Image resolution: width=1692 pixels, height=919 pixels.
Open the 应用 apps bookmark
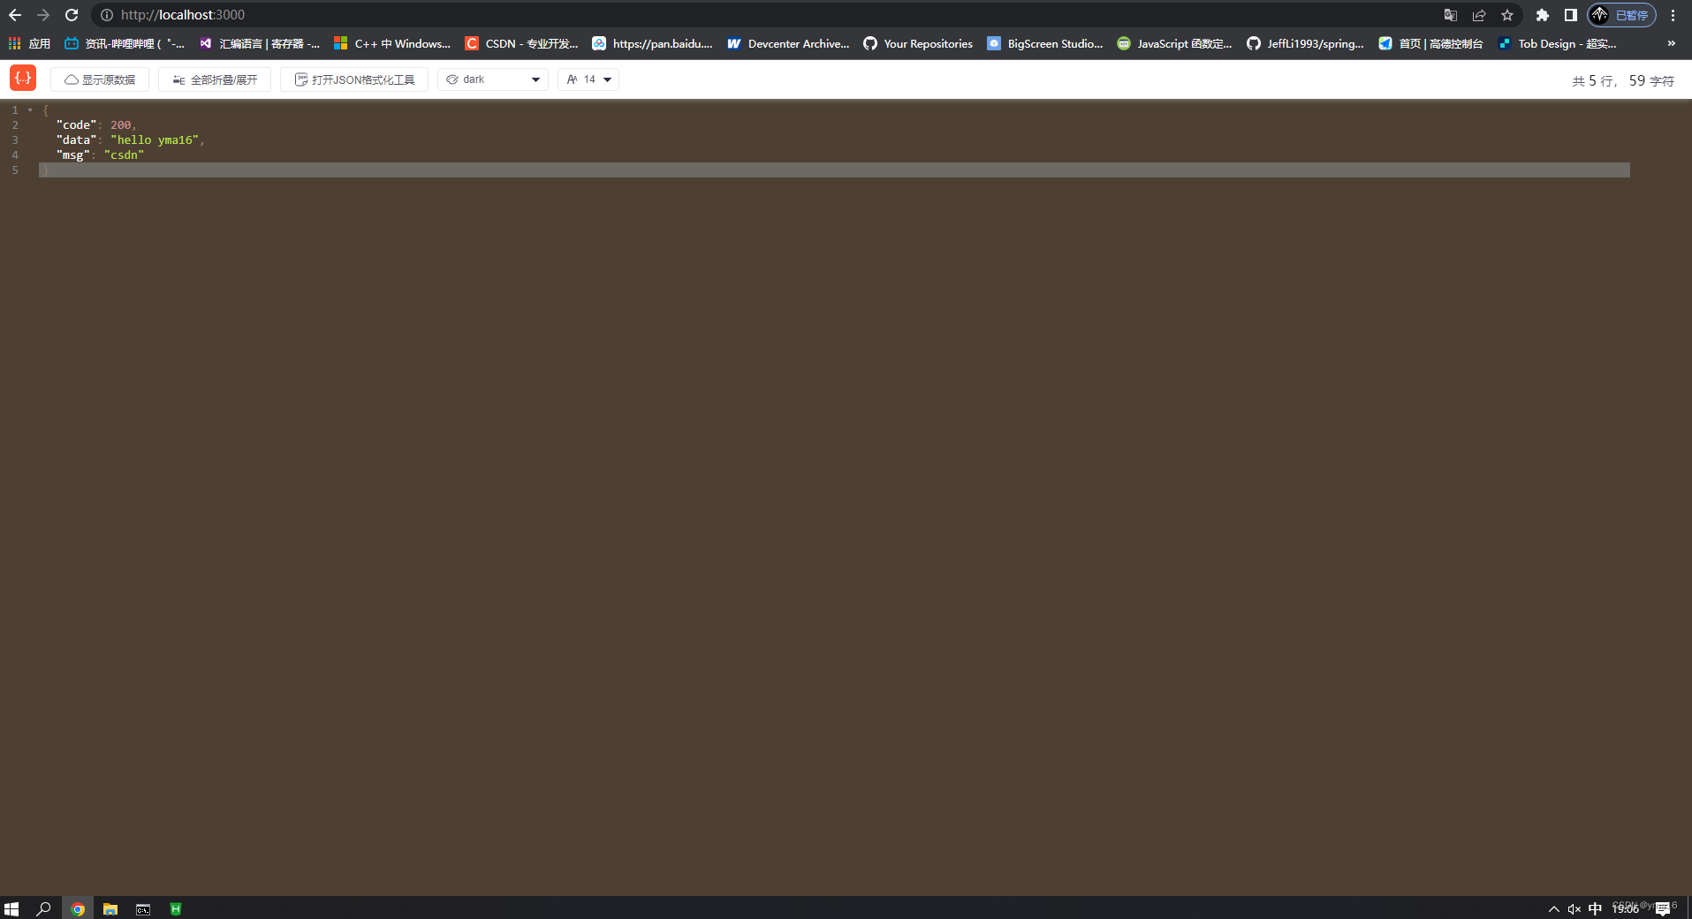[x=29, y=43]
